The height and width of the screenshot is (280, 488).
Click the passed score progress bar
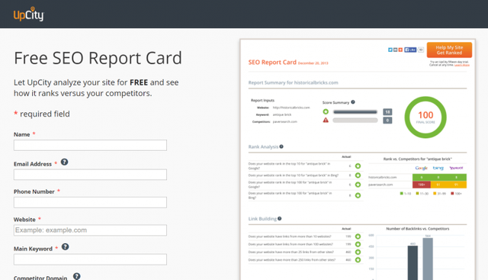[x=355, y=112]
